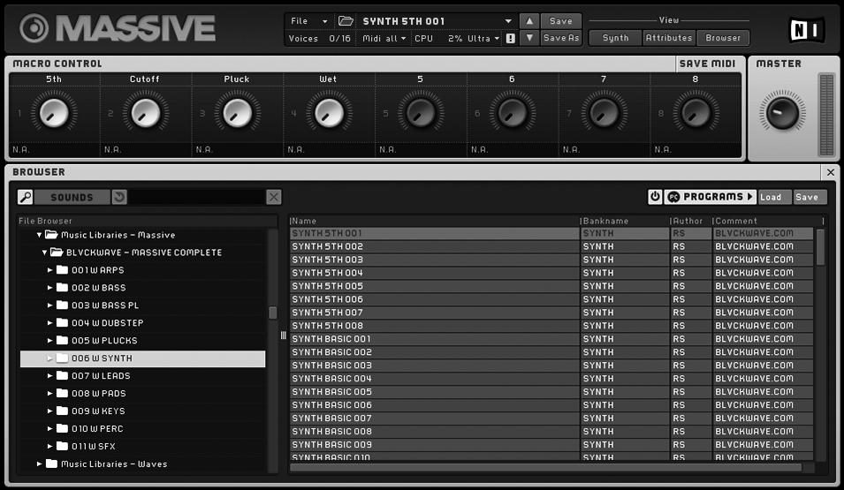Click the exclamation panic icon

[510, 39]
